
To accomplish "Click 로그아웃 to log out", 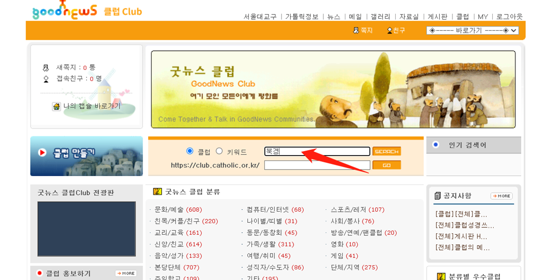I will [x=509, y=17].
